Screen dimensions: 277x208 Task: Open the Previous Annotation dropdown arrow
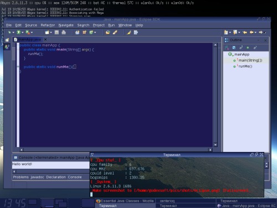click(x=239, y=33)
